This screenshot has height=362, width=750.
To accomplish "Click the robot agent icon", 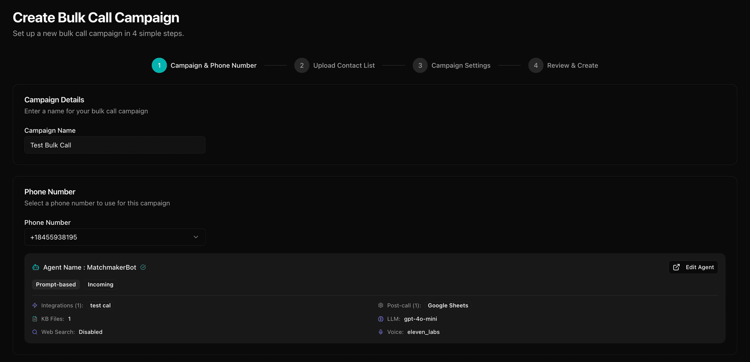I will click(x=36, y=267).
